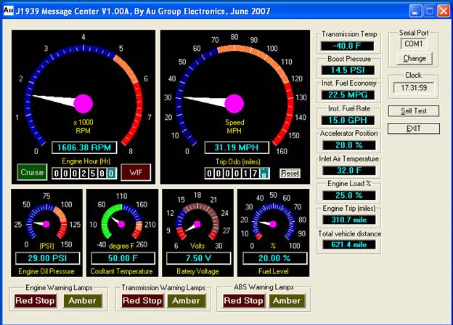Viewport: 453px width, 325px height.
Task: Click the speedometer magenta hub
Action: [234, 103]
